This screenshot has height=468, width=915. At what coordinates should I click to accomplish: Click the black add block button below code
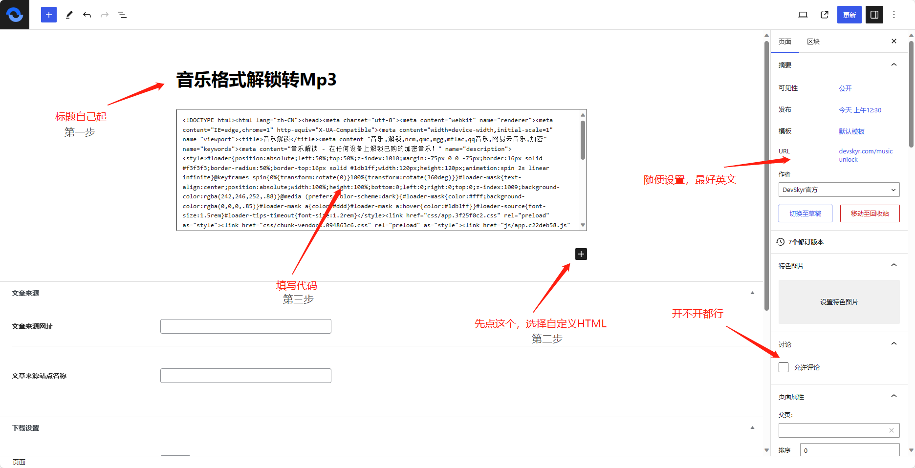point(581,254)
